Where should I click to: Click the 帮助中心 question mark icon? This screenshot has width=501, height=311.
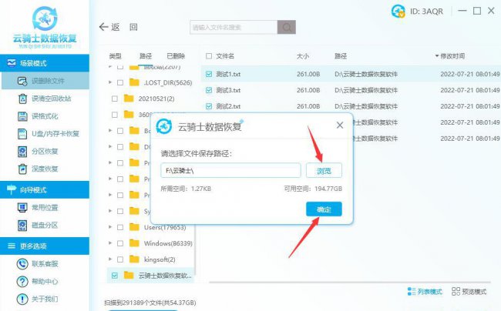click(22, 281)
